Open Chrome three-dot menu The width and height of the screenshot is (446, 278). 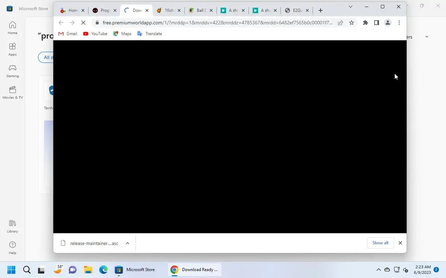tap(399, 23)
